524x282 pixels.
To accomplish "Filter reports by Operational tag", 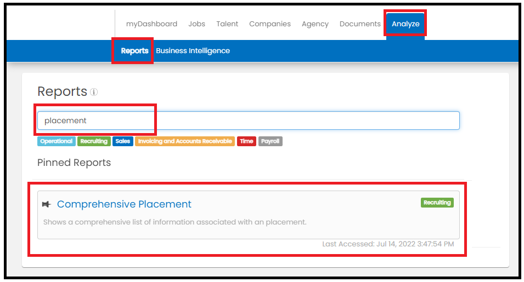I will 57,141.
